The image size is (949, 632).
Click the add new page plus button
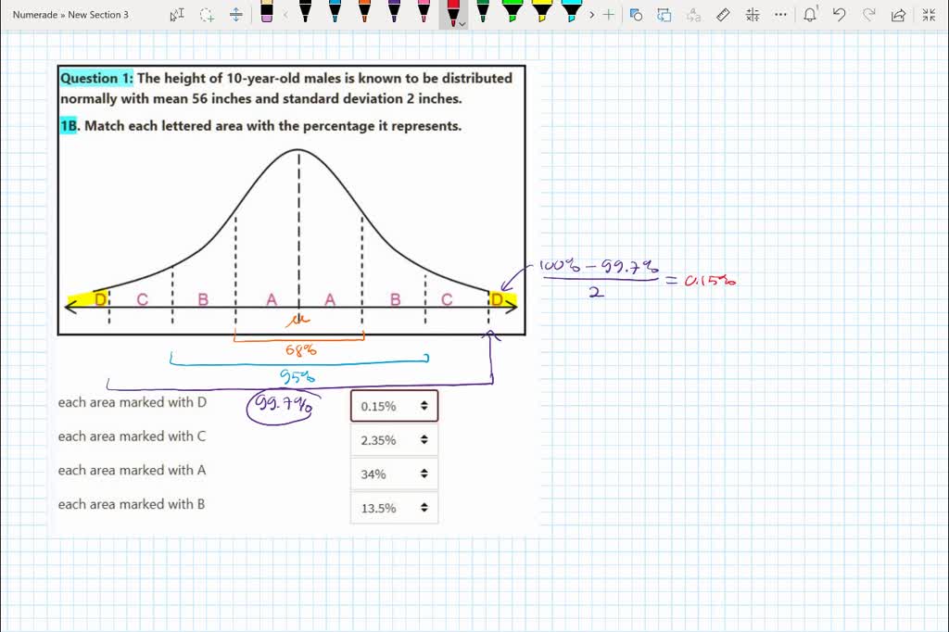607,15
